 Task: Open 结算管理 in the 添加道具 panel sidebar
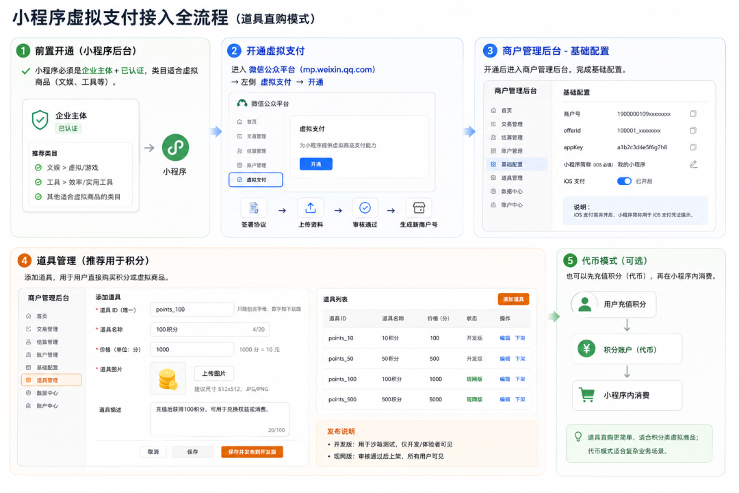tap(42, 342)
